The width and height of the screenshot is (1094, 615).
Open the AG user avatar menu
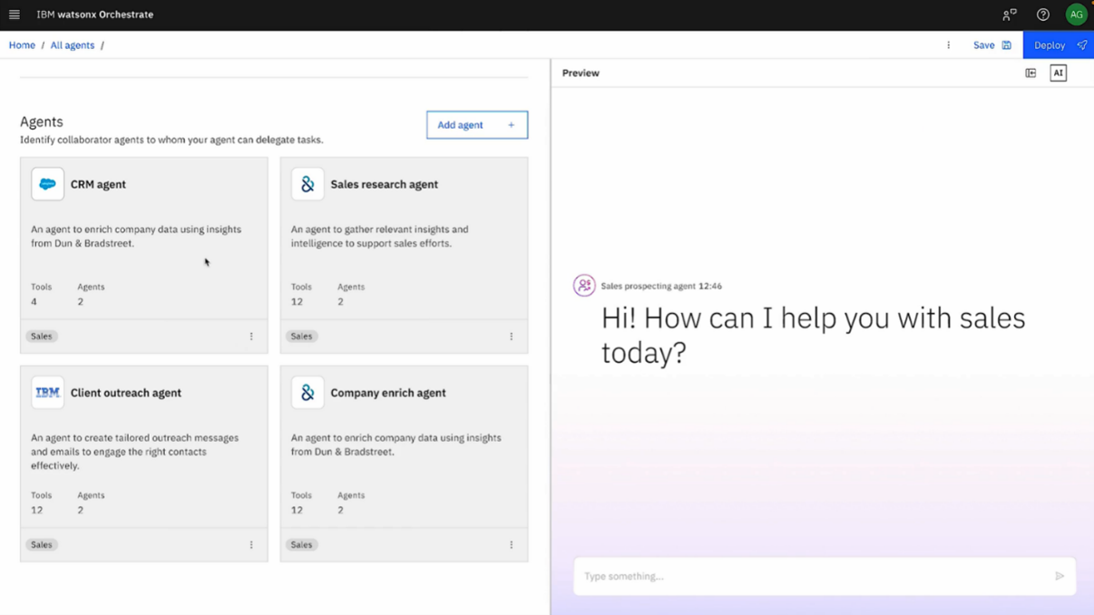tap(1076, 15)
